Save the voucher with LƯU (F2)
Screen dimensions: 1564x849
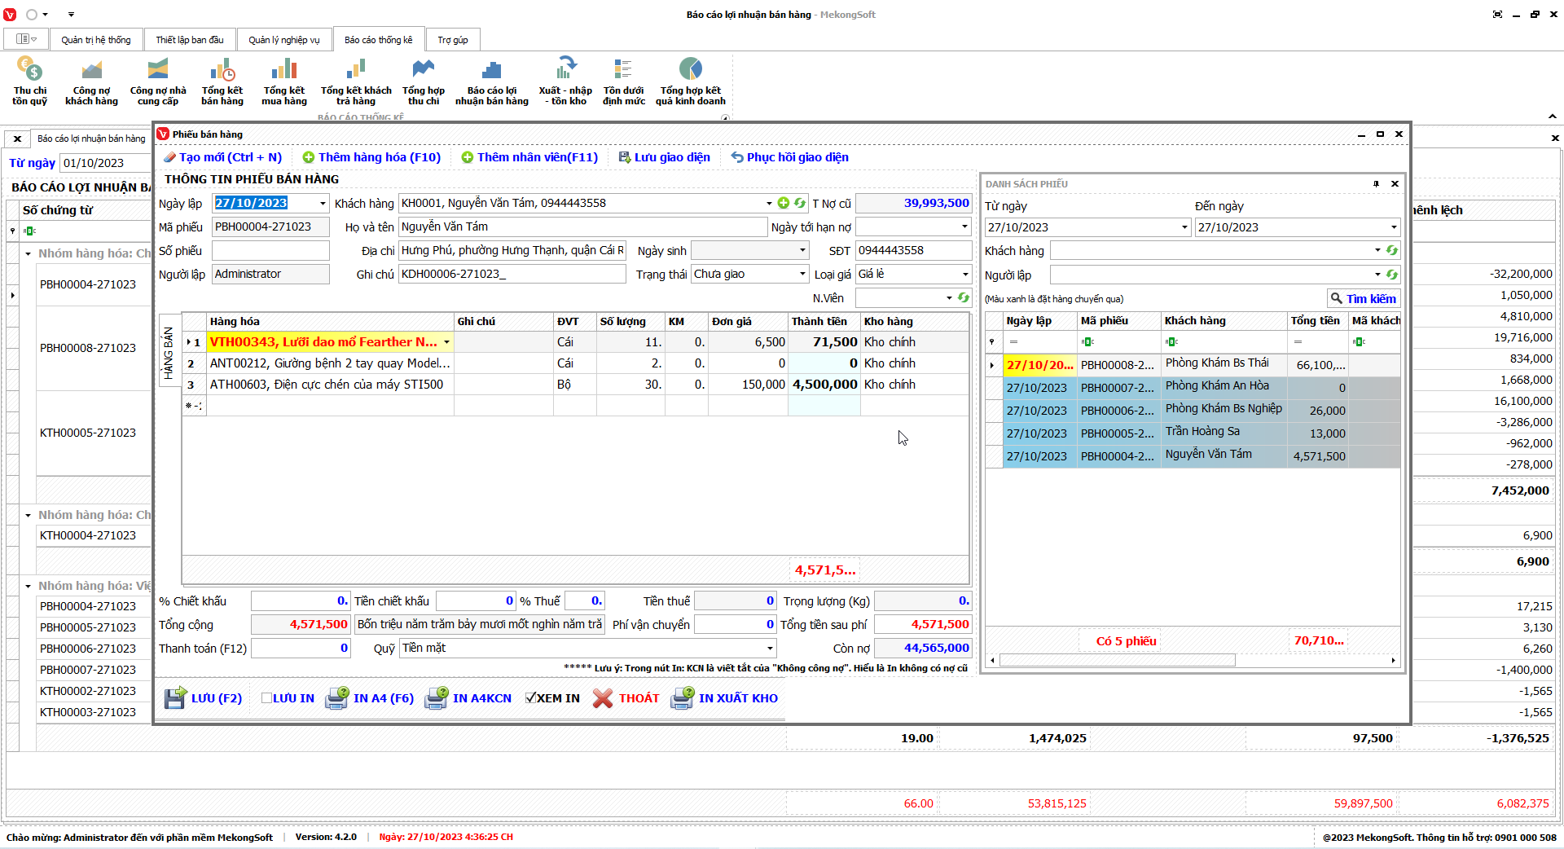click(204, 698)
